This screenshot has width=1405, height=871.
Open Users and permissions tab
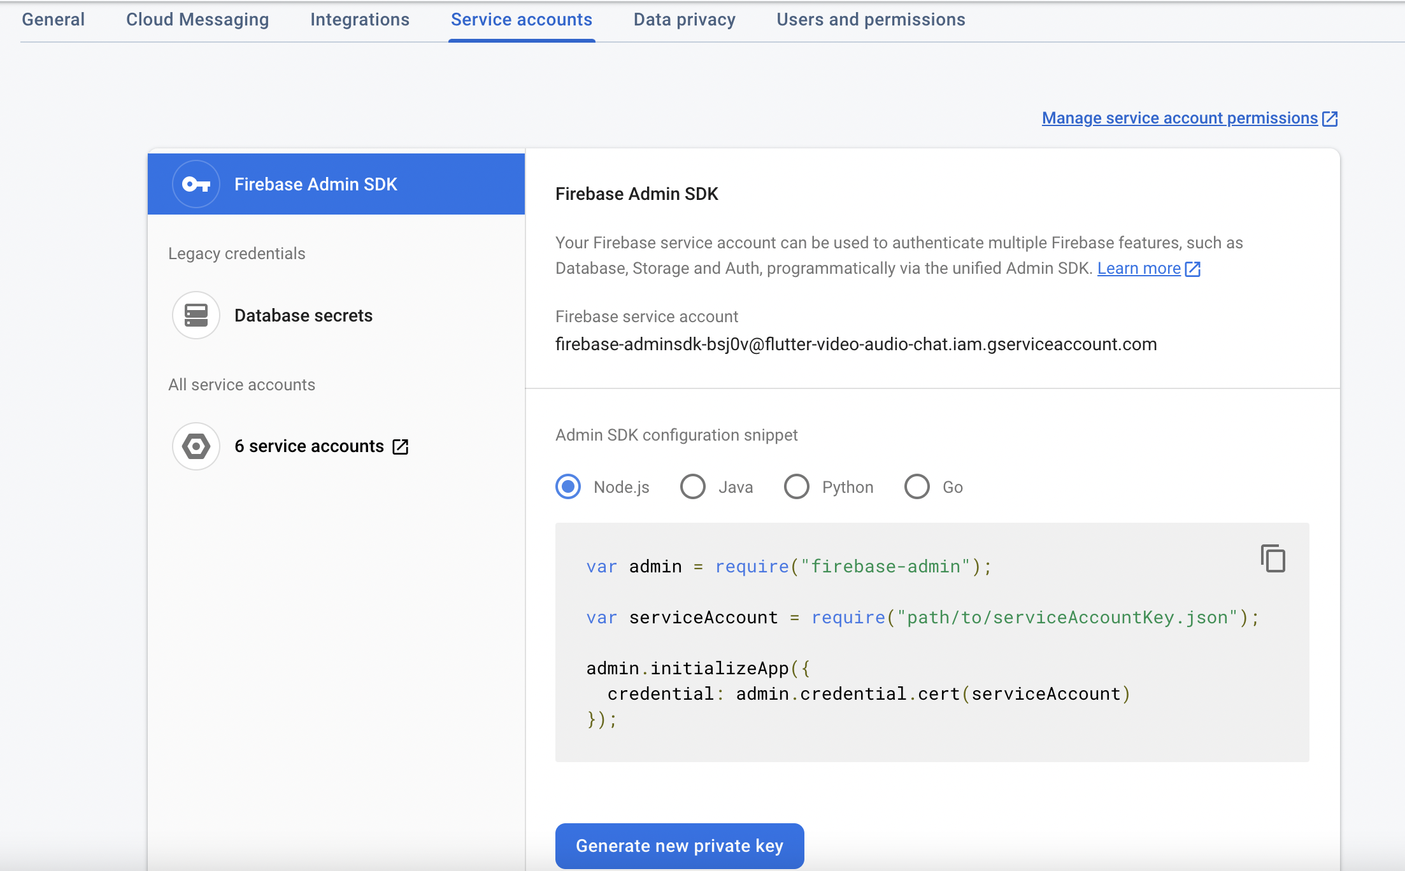[871, 20]
